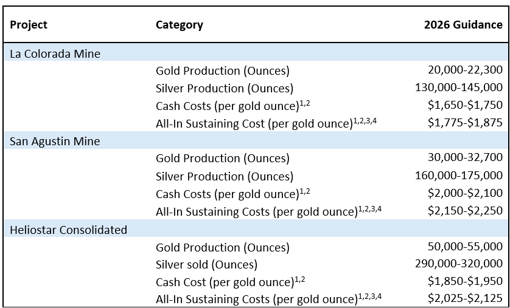The image size is (510, 308).
Task: Click the $1,850-$1,950 cash cost value
Action: point(465,282)
